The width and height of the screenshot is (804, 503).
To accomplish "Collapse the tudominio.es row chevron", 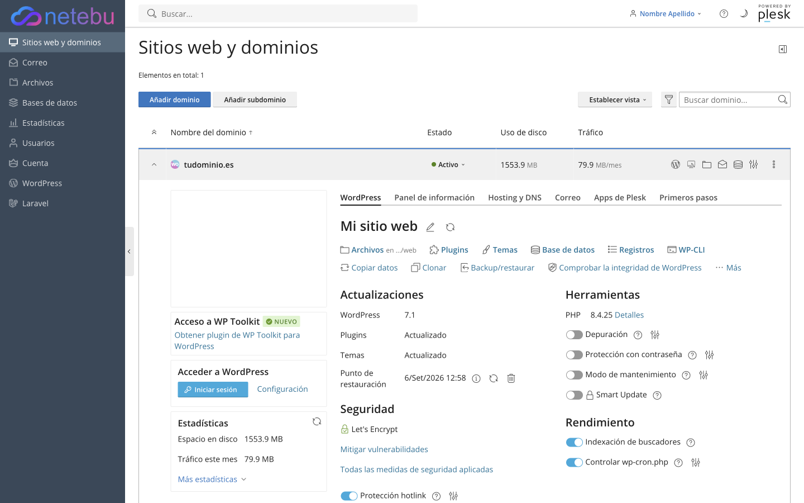I will pos(154,164).
